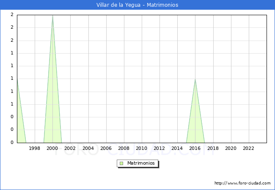Click the 2006 x-axis label
Viewport: 275px width, 190px height.
[106, 148]
